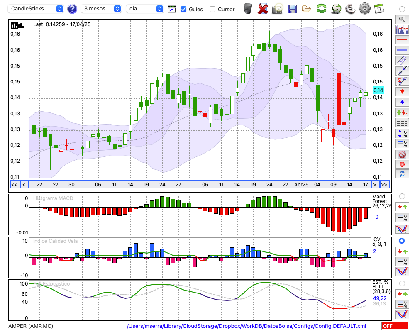This screenshot has width=415, height=332.
Task: Click the Macd Forest 26,12,26 label
Action: pos(382,201)
